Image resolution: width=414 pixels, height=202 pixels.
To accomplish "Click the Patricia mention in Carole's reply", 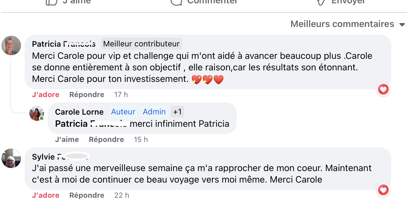I will point(91,124).
